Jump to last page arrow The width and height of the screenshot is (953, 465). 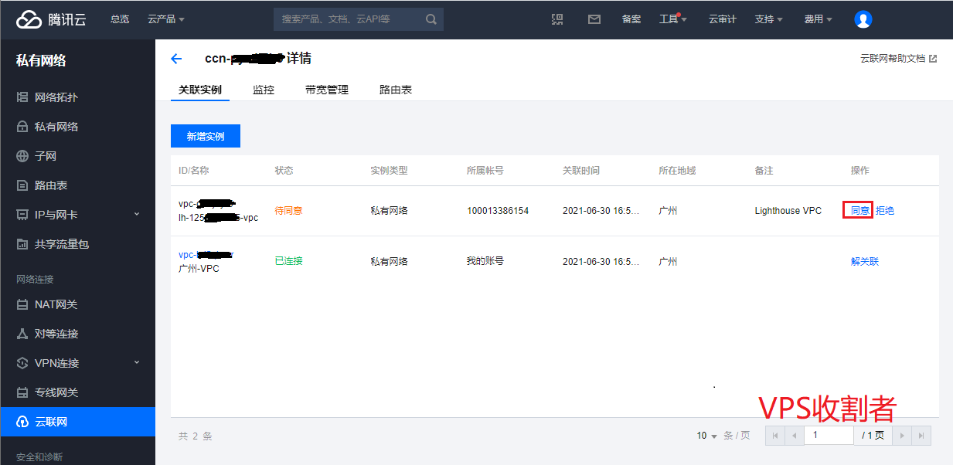coord(921,436)
